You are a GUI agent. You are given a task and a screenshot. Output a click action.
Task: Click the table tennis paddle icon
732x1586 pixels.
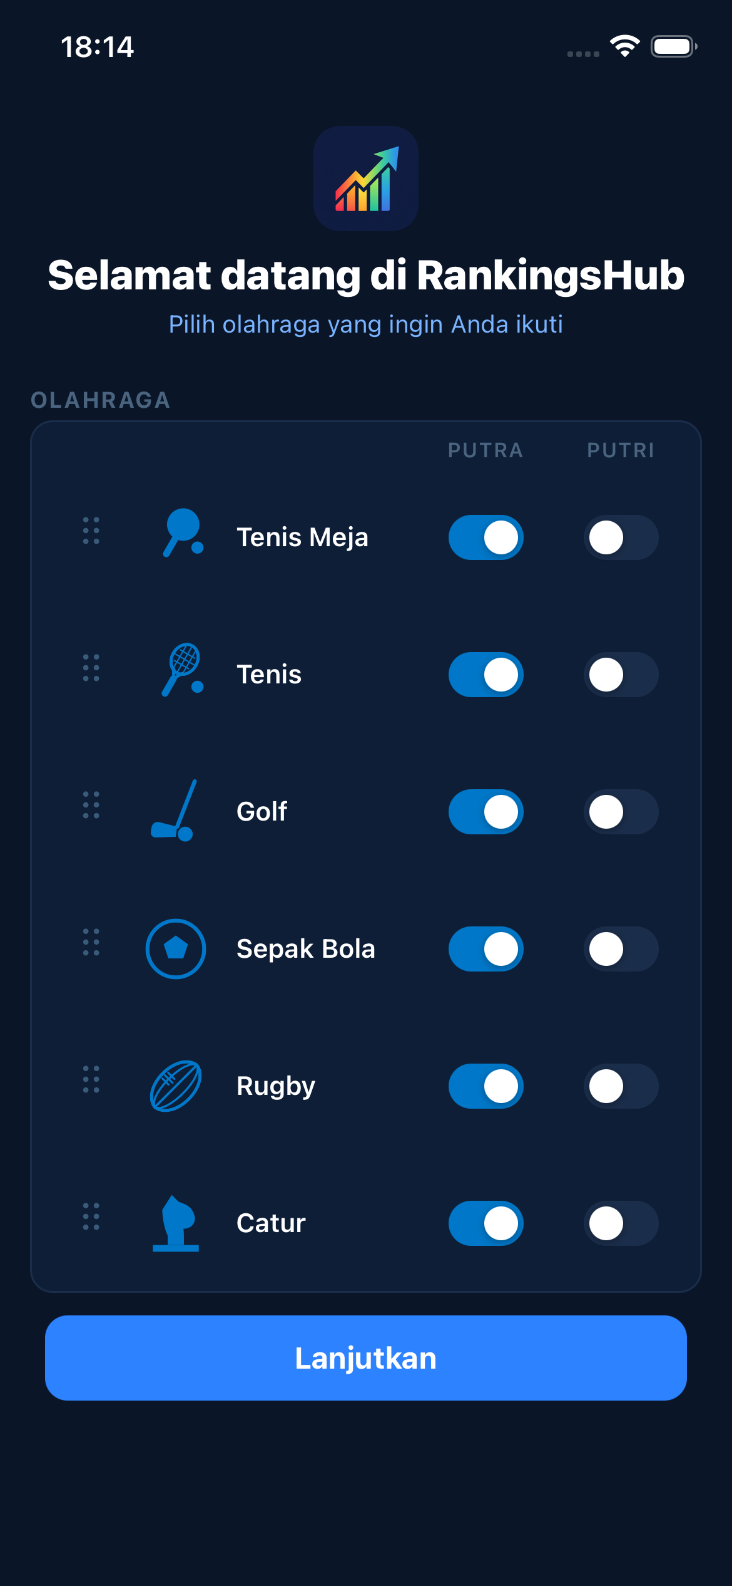point(182,532)
